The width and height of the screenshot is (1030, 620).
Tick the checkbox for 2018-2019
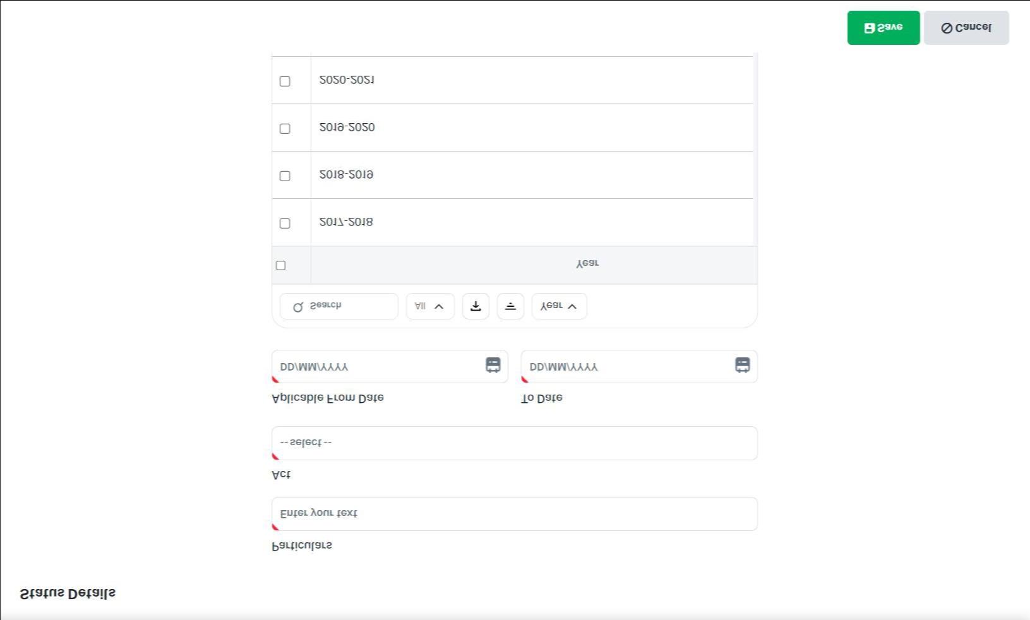click(x=285, y=176)
